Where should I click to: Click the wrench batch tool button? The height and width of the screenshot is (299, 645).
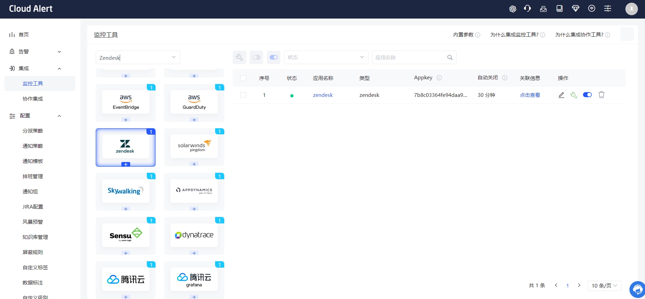[x=239, y=57]
